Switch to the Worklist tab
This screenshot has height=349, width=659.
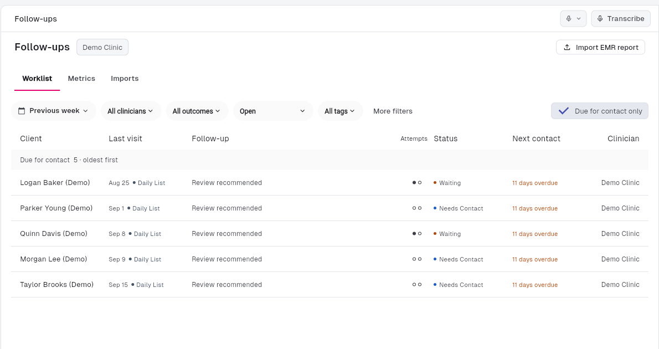coord(37,79)
